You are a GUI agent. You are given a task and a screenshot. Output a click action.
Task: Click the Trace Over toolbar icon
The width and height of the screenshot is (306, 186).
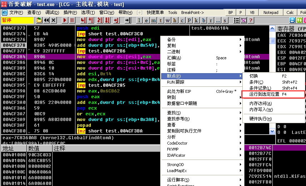(x=107, y=20)
